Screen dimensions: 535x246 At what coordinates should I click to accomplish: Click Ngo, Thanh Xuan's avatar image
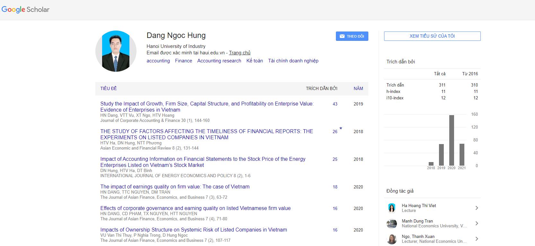click(392, 239)
